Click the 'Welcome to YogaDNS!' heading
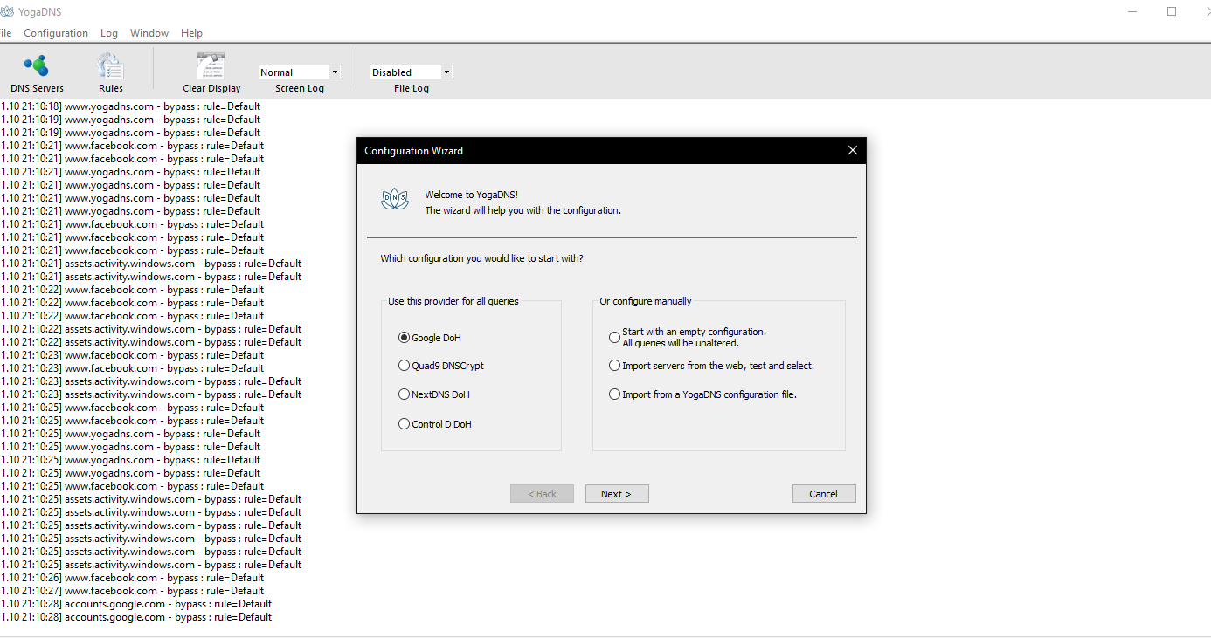1211x638 pixels. pyautogui.click(x=471, y=195)
